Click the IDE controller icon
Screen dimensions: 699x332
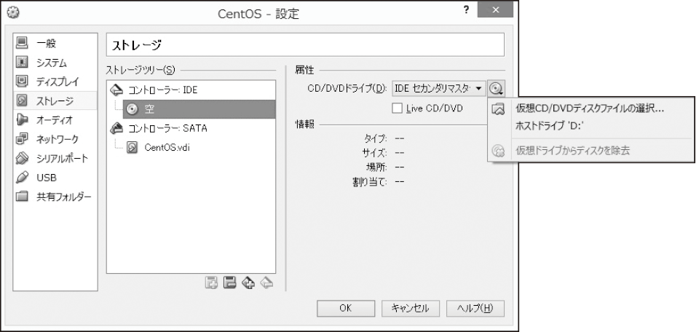(116, 90)
